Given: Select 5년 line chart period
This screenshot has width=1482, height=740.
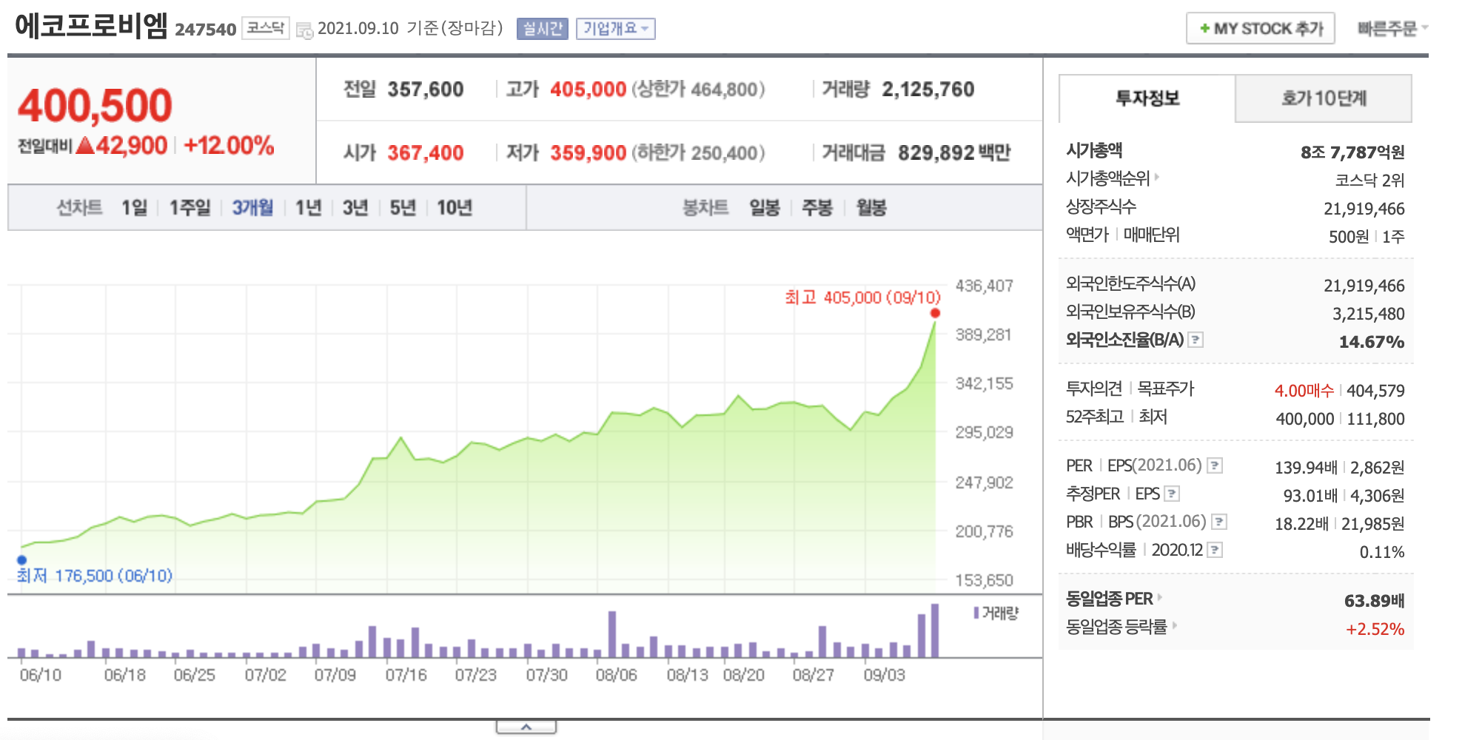Looking at the screenshot, I should pyautogui.click(x=403, y=208).
